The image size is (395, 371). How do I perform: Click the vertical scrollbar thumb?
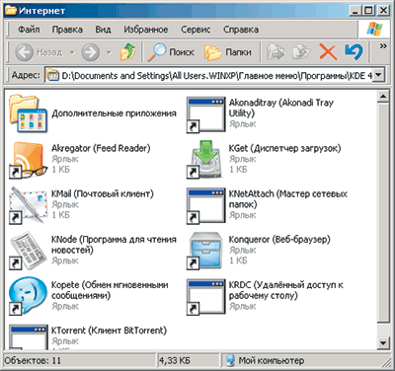coord(383,212)
